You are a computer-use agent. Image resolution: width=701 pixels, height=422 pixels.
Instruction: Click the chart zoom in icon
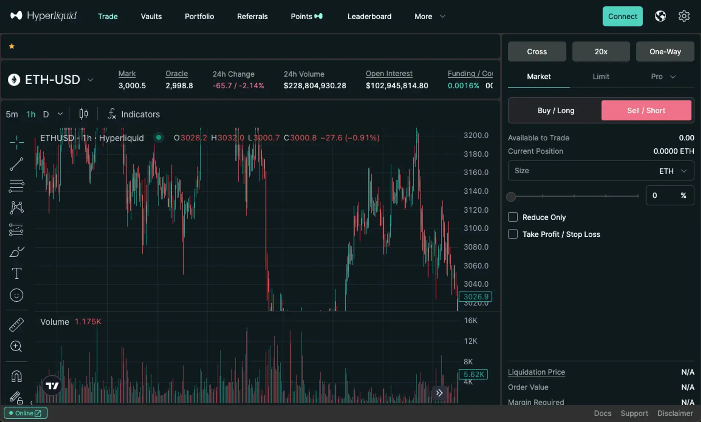[16, 346]
